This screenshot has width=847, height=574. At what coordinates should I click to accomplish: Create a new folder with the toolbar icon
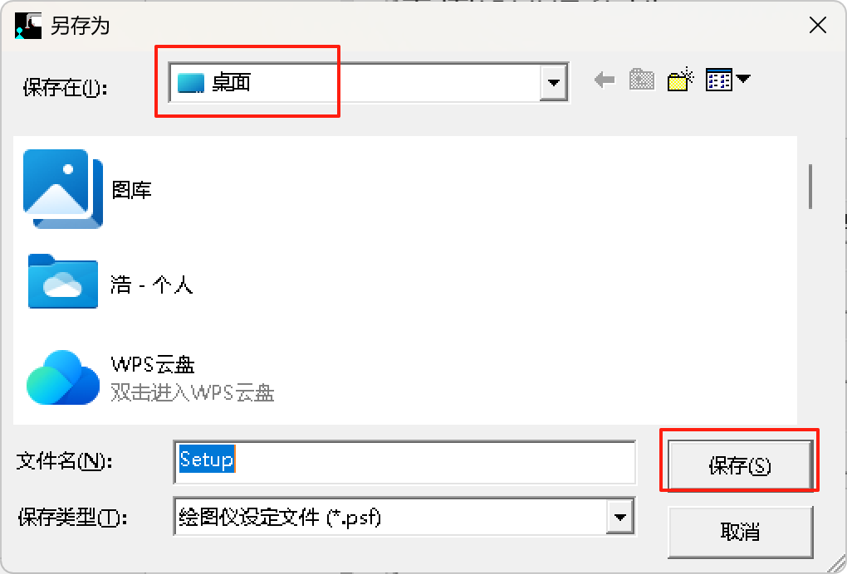tap(681, 80)
